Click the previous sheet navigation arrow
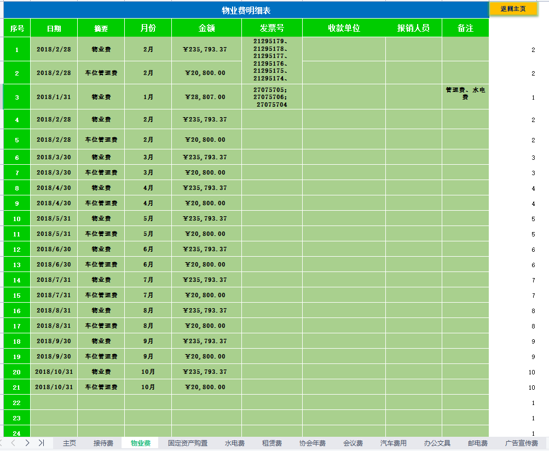 (13, 443)
